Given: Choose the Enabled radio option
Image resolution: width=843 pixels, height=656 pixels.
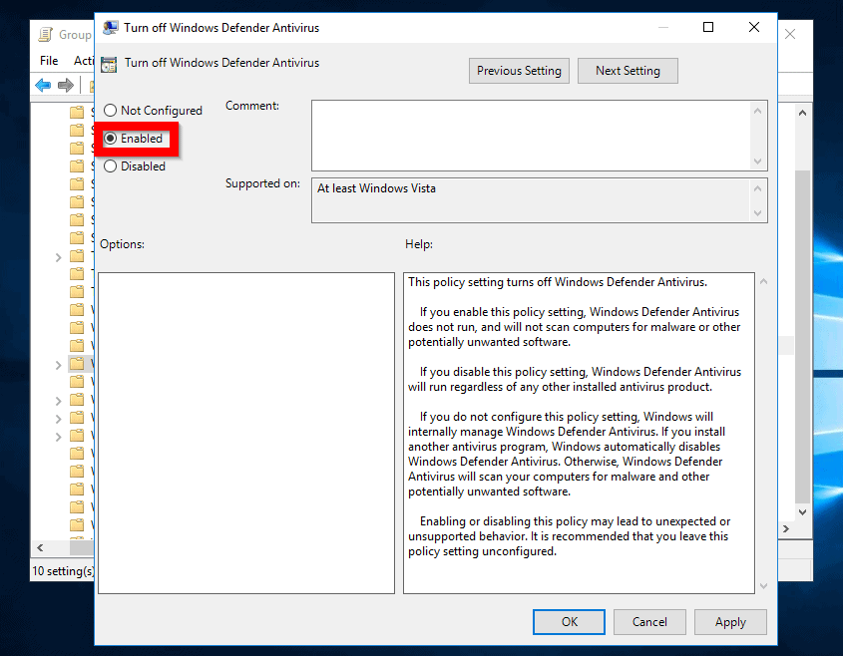Looking at the screenshot, I should click(x=111, y=139).
